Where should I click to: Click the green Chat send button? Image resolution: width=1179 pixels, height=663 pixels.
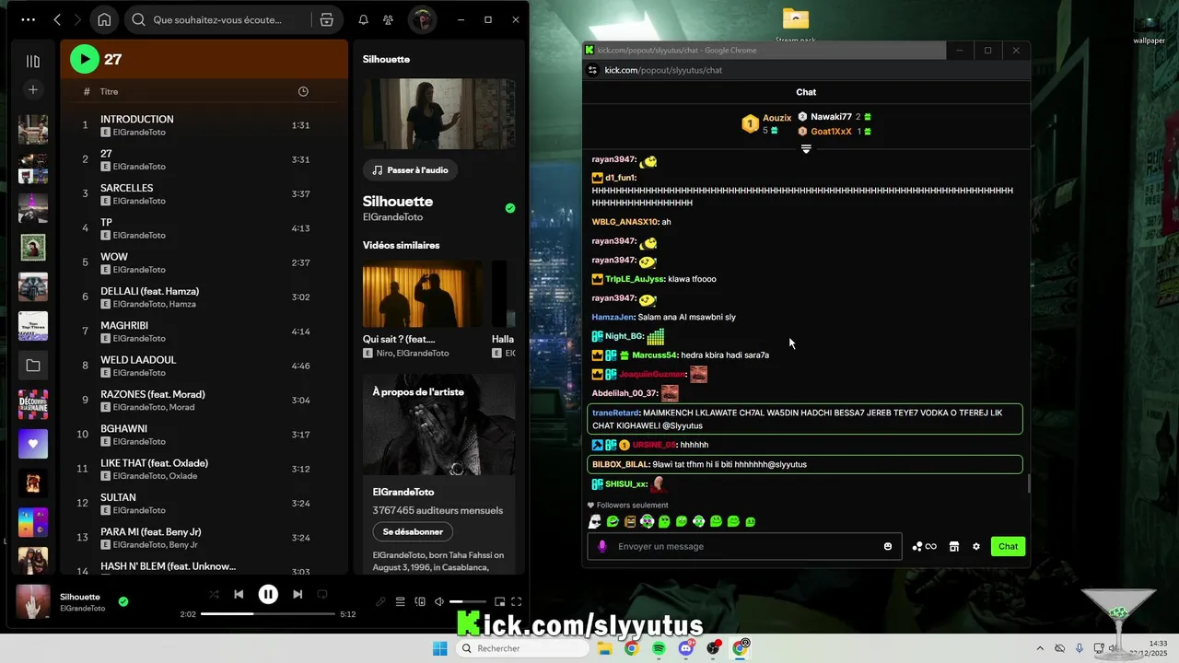point(1008,546)
